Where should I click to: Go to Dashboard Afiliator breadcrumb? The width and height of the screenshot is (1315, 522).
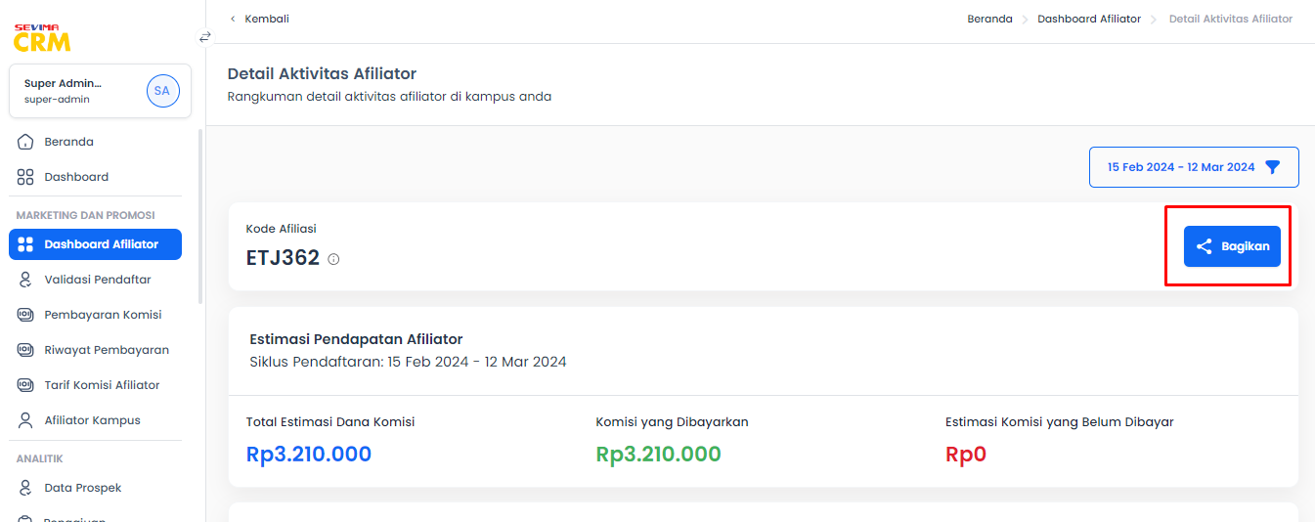click(x=1089, y=19)
